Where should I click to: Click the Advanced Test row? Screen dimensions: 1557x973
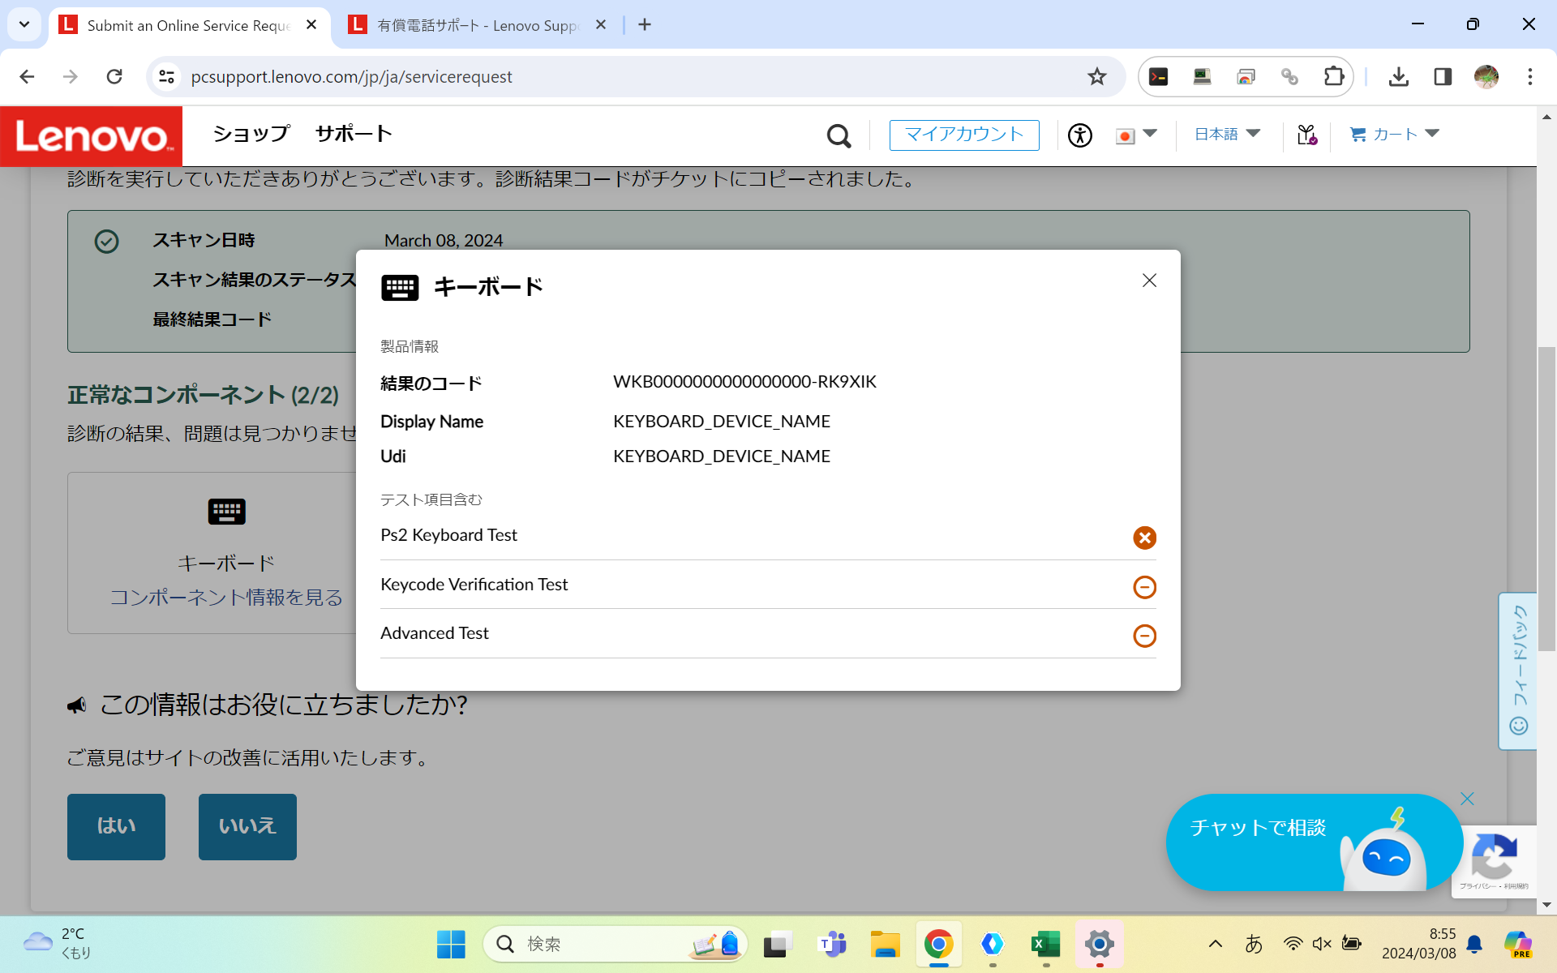pyautogui.click(x=768, y=633)
